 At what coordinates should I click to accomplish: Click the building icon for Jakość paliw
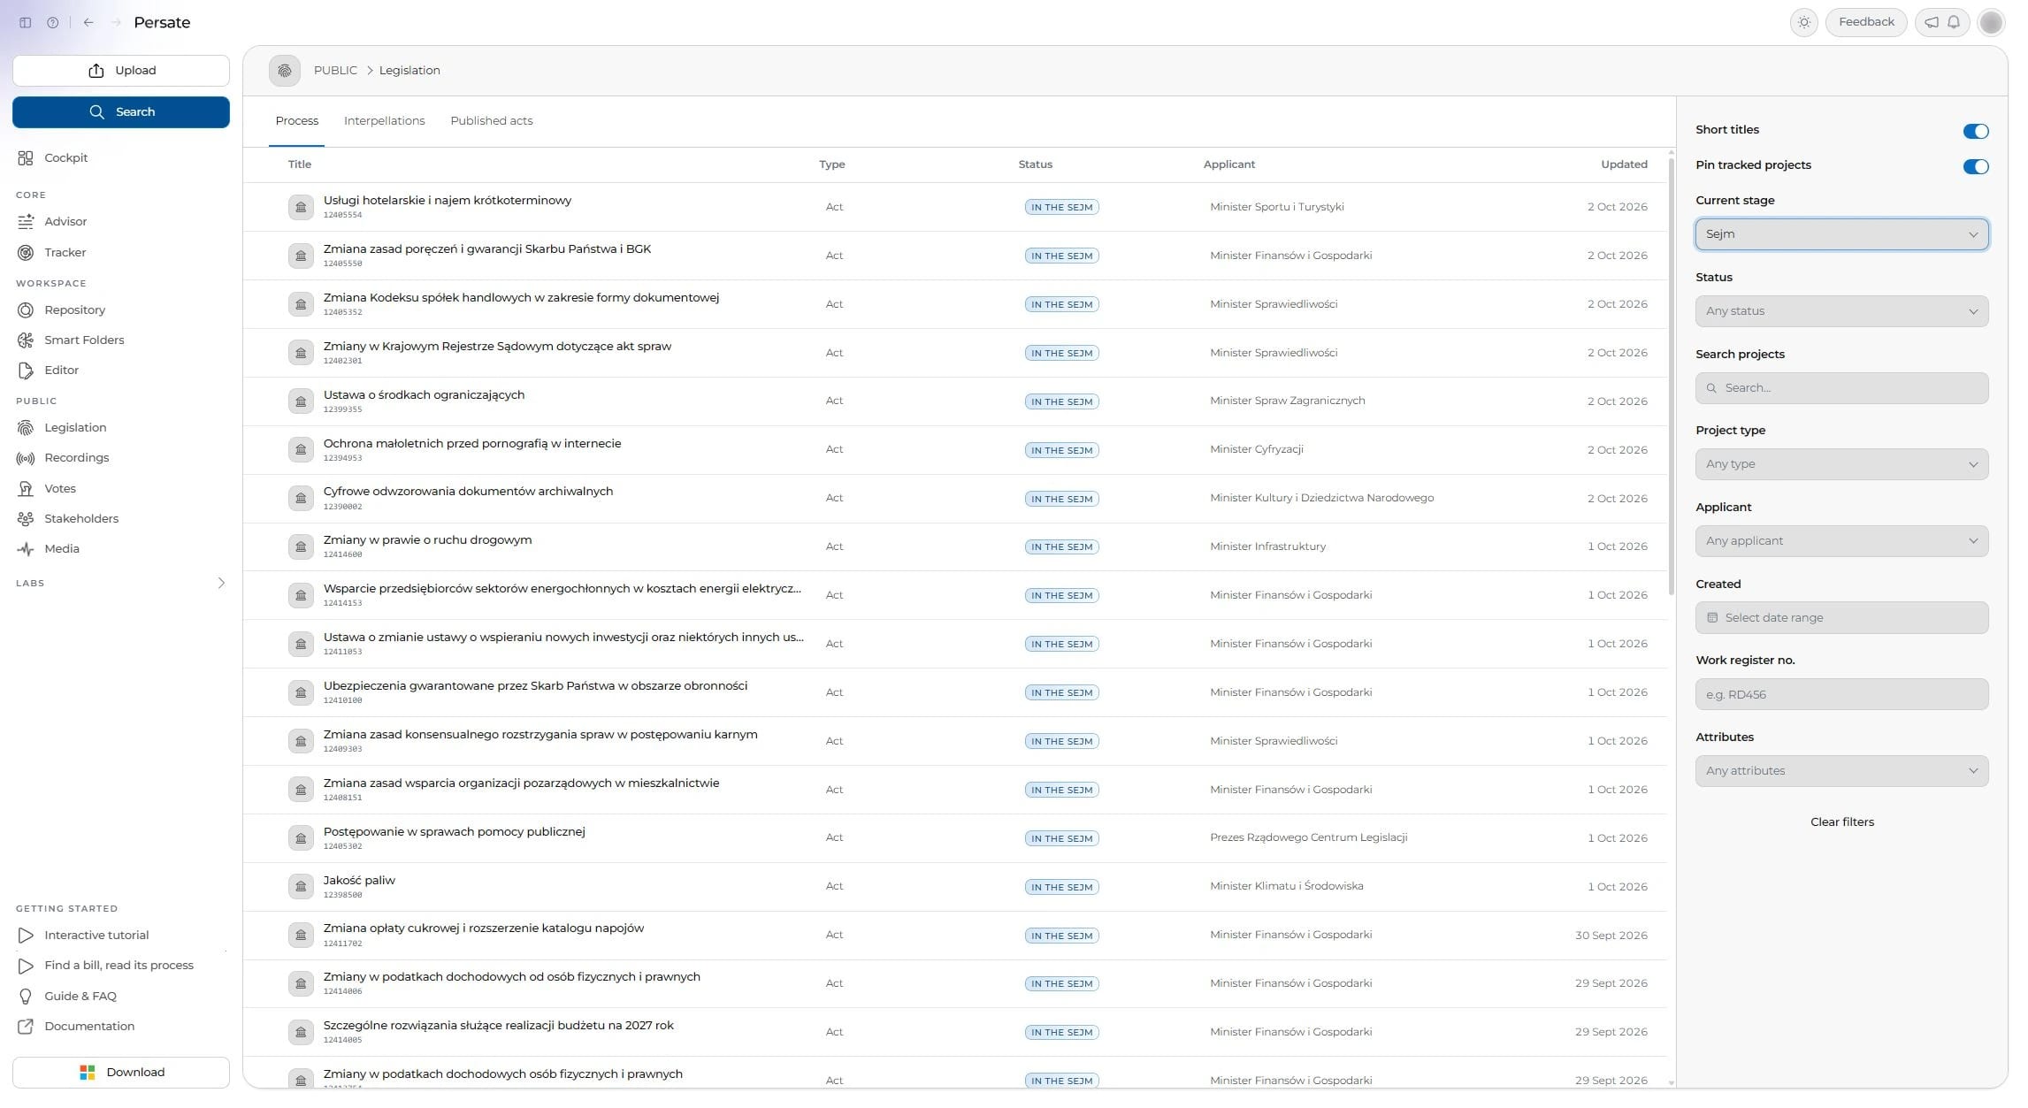(x=301, y=887)
